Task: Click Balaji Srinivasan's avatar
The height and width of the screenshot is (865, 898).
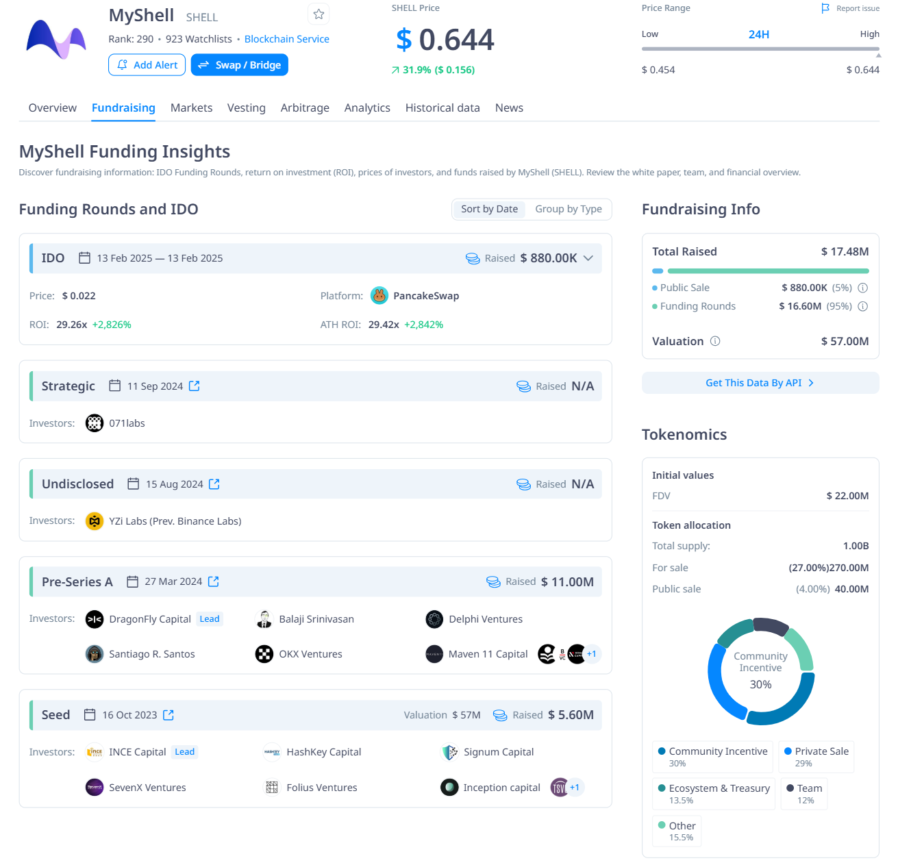Action: (x=264, y=619)
